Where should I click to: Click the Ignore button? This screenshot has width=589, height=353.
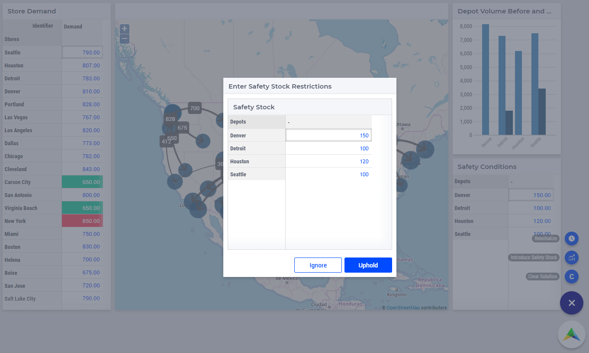[318, 265]
